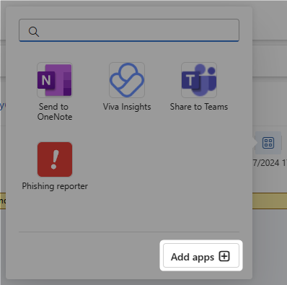
Task: Click the Add apps button
Action: point(201,255)
